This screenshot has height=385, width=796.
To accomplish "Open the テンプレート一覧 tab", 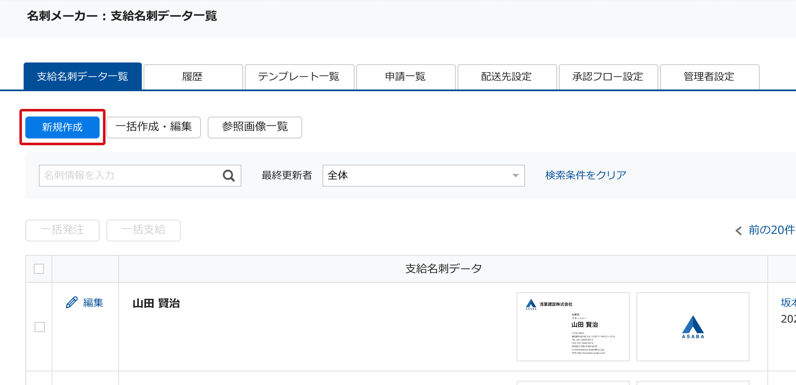I will tap(299, 77).
